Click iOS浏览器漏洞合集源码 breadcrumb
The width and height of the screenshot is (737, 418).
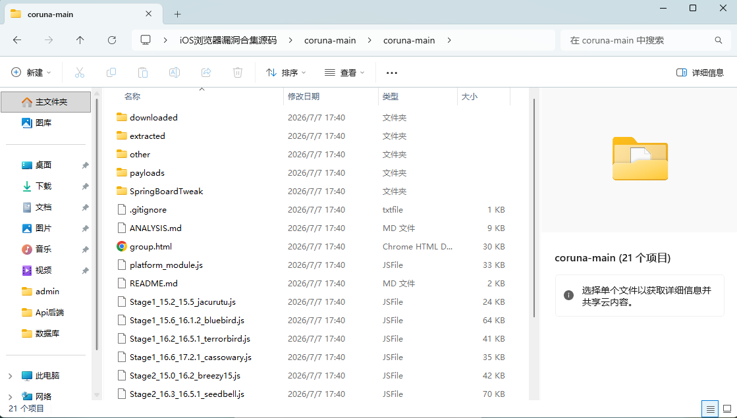(229, 40)
